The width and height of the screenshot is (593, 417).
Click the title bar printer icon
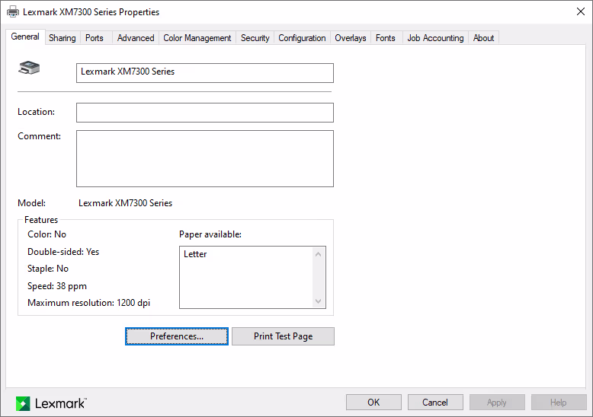(13, 11)
